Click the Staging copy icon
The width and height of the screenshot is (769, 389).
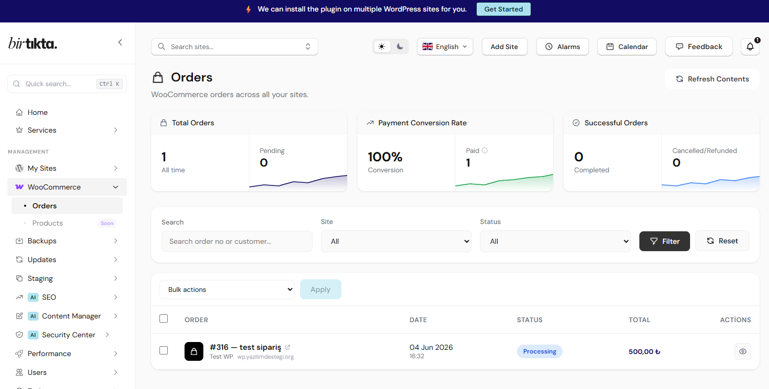19,278
